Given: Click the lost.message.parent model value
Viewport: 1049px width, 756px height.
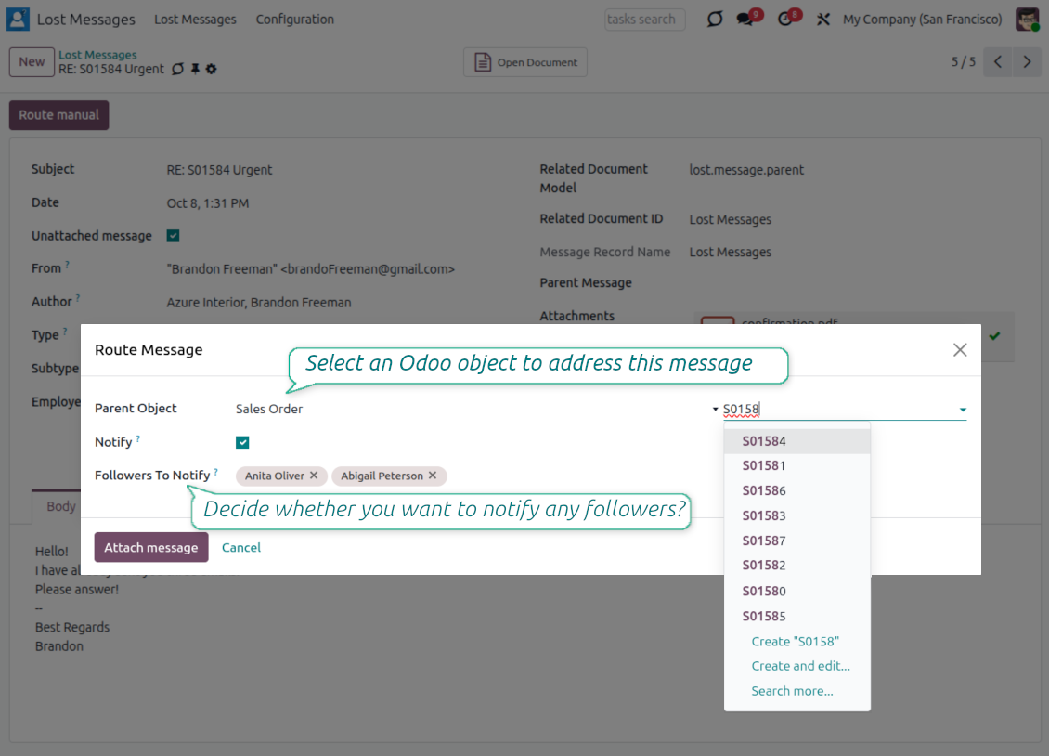Looking at the screenshot, I should pos(746,170).
